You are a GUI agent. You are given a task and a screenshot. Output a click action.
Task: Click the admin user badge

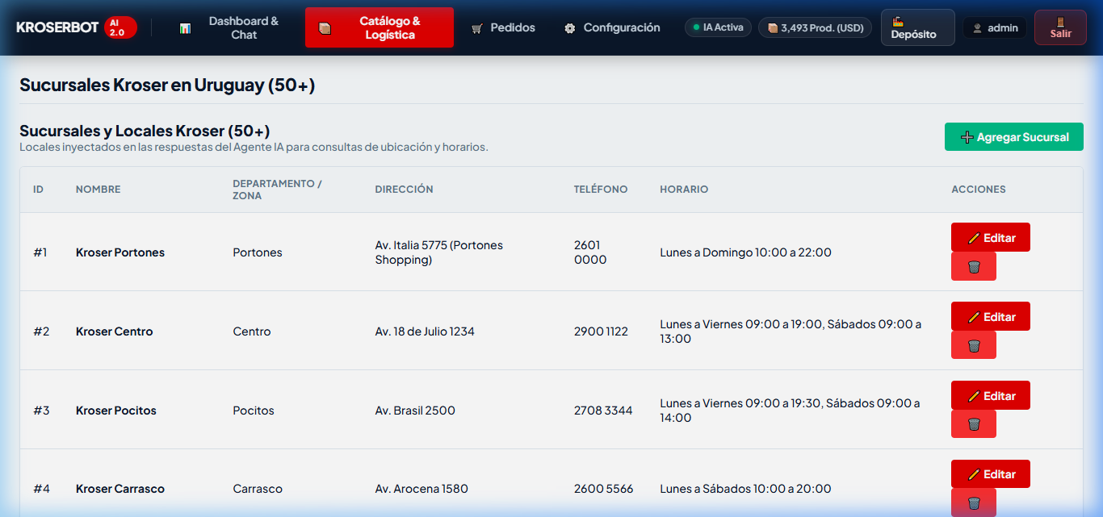pyautogui.click(x=995, y=28)
